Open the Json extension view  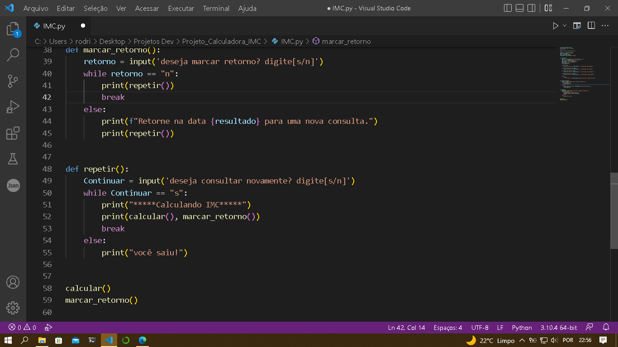[x=13, y=185]
